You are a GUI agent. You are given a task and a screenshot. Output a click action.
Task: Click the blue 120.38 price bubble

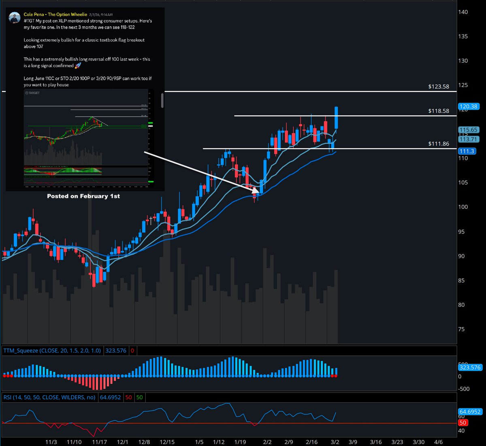click(469, 106)
